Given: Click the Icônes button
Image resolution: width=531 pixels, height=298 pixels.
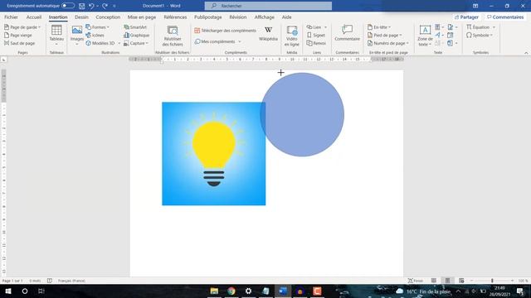Looking at the screenshot, I should [x=95, y=35].
